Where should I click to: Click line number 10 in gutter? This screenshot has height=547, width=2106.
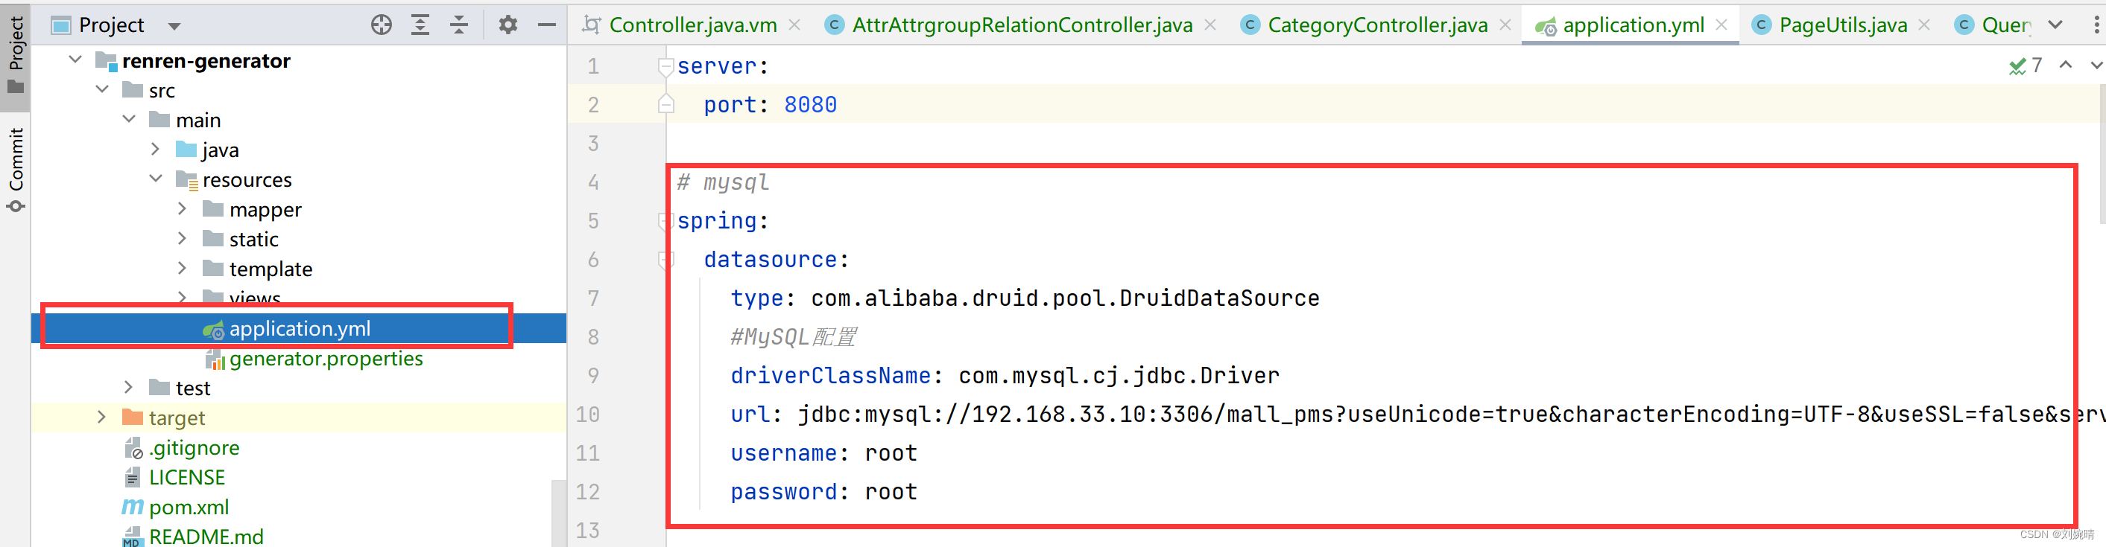tap(587, 415)
